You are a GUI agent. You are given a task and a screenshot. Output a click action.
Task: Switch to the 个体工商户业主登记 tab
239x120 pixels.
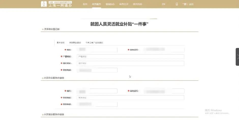click(x=94, y=43)
